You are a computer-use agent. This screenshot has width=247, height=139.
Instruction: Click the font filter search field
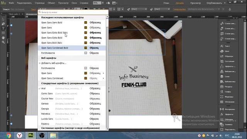point(73,12)
